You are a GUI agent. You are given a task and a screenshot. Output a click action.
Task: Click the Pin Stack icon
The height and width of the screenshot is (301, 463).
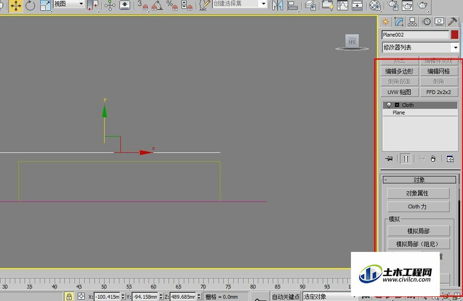click(389, 159)
